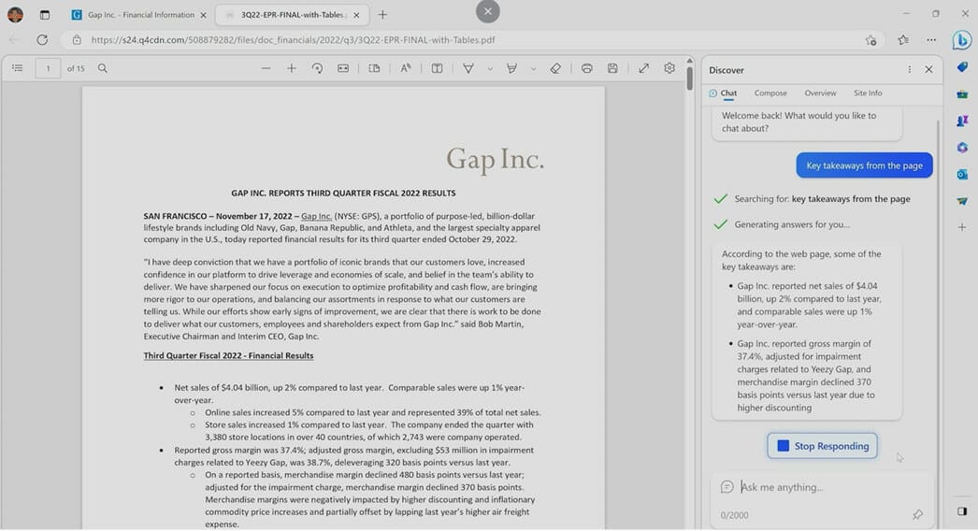This screenshot has height=531, width=978.
Task: Click the browser address bar URL
Action: click(x=294, y=40)
